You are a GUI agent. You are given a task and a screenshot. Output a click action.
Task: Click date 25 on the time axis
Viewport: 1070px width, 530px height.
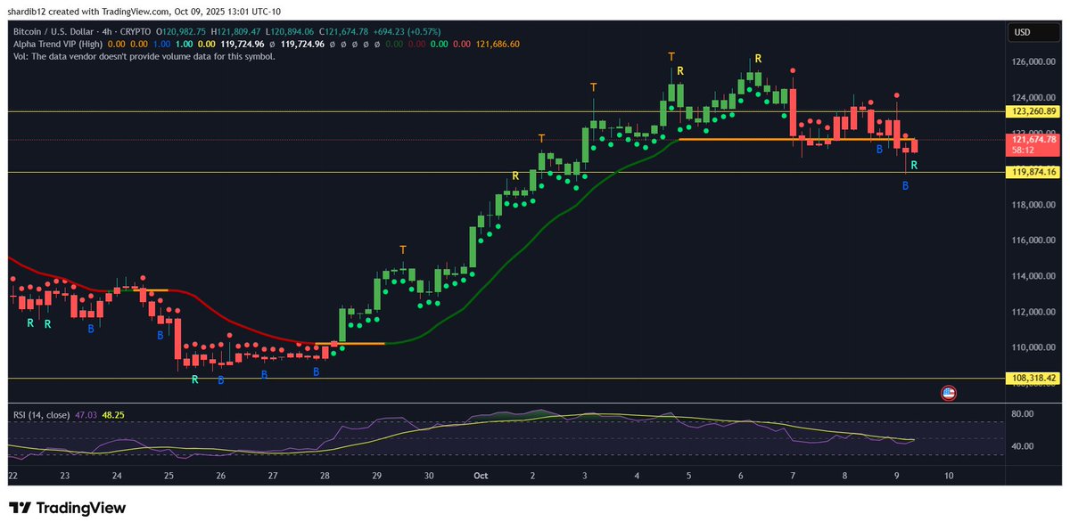coord(169,477)
